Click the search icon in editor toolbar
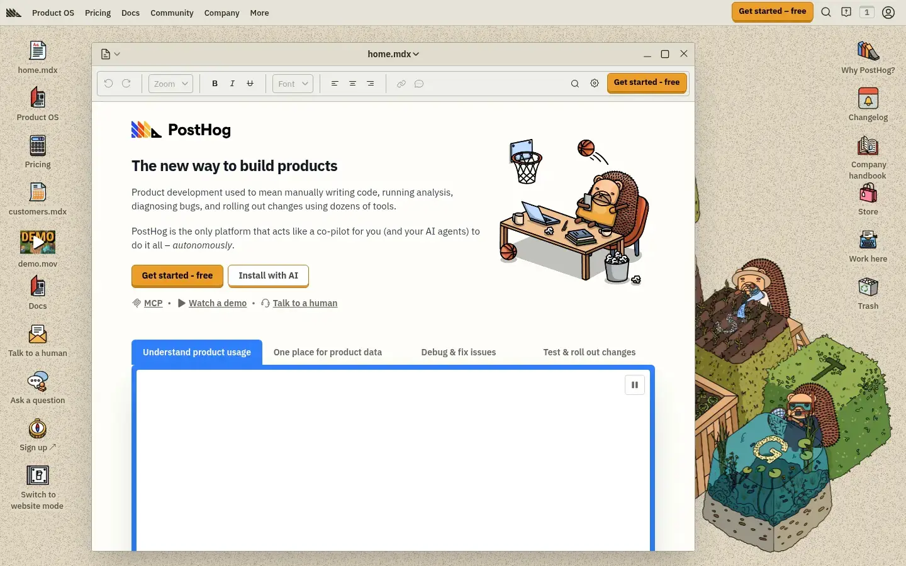Image resolution: width=906 pixels, height=566 pixels. tap(574, 84)
